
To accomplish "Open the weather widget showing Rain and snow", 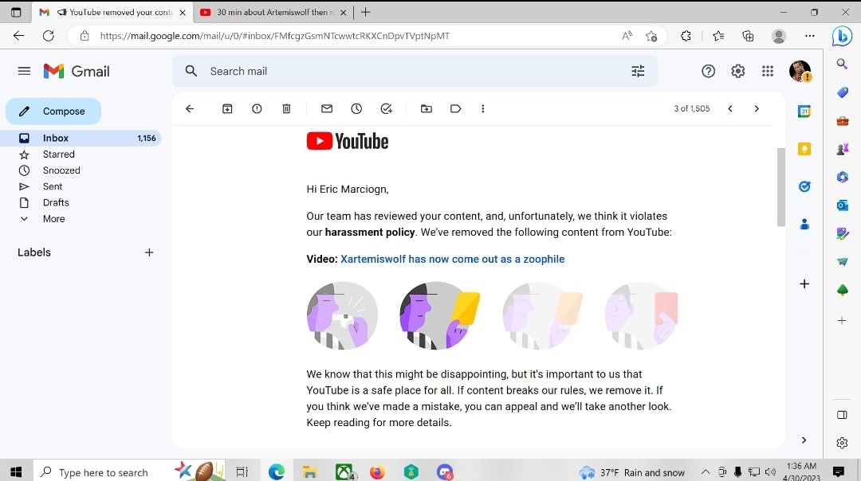I will click(631, 472).
